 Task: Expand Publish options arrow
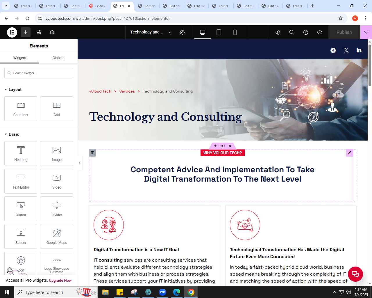coord(366,32)
